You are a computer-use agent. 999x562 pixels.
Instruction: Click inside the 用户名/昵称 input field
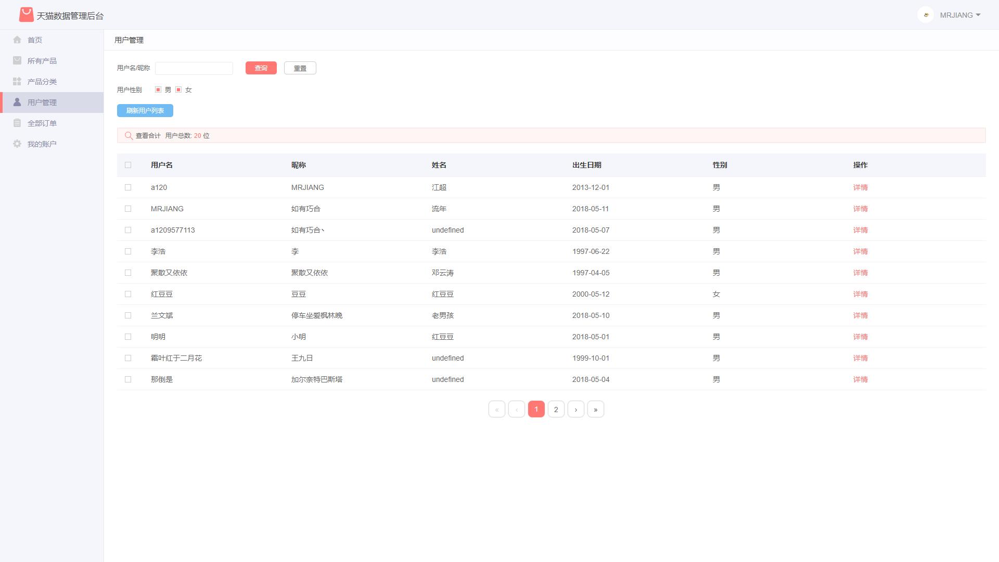tap(194, 68)
